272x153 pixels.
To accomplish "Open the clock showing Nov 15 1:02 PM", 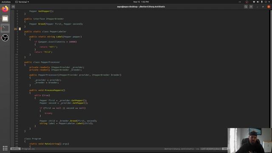I will 141,2.
